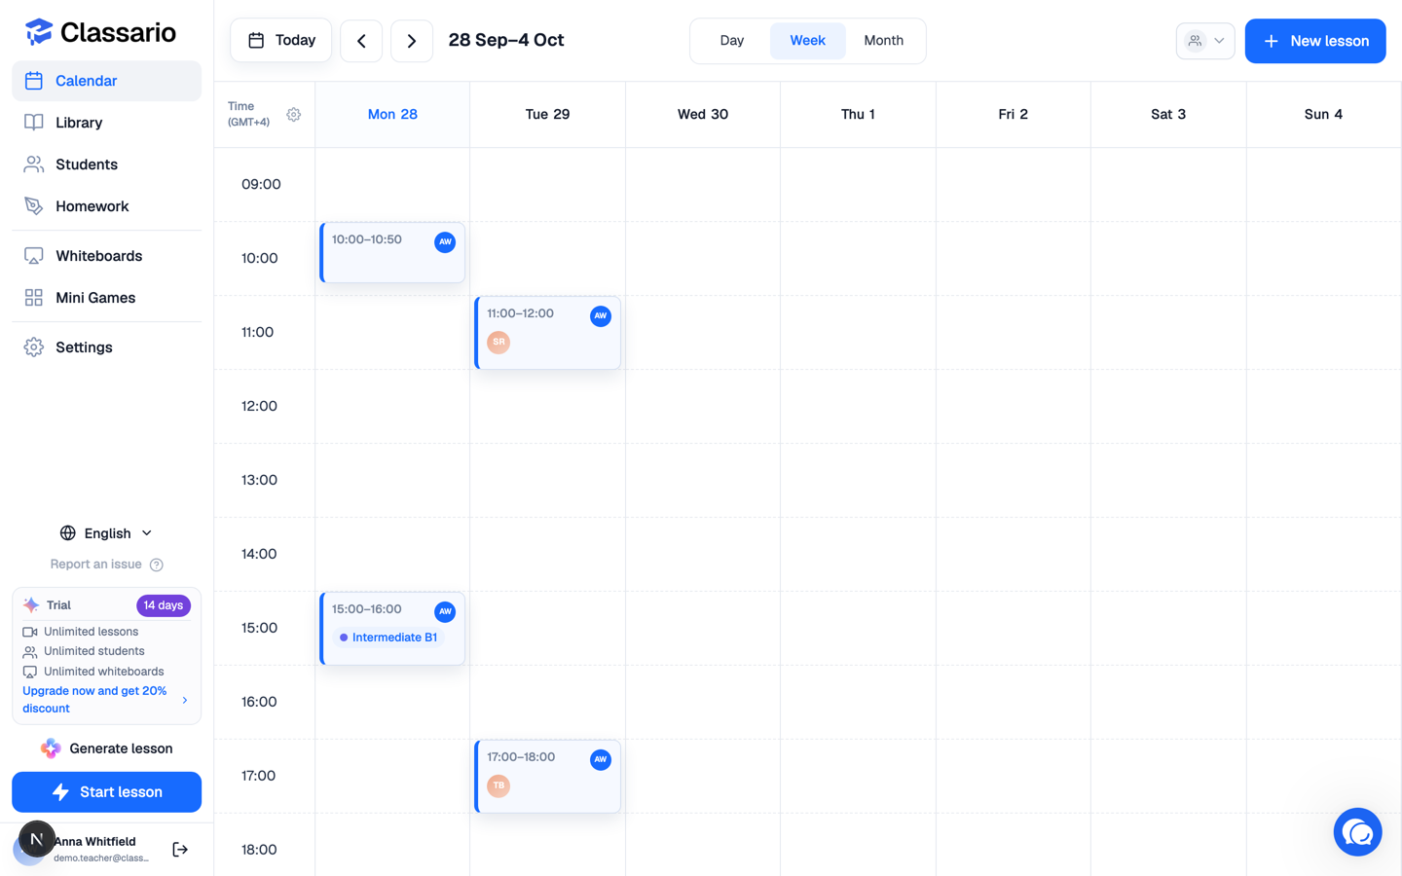The height and width of the screenshot is (876, 1402).
Task: Open Tuesday 11:00–12:00 lesson
Action: [547, 333]
